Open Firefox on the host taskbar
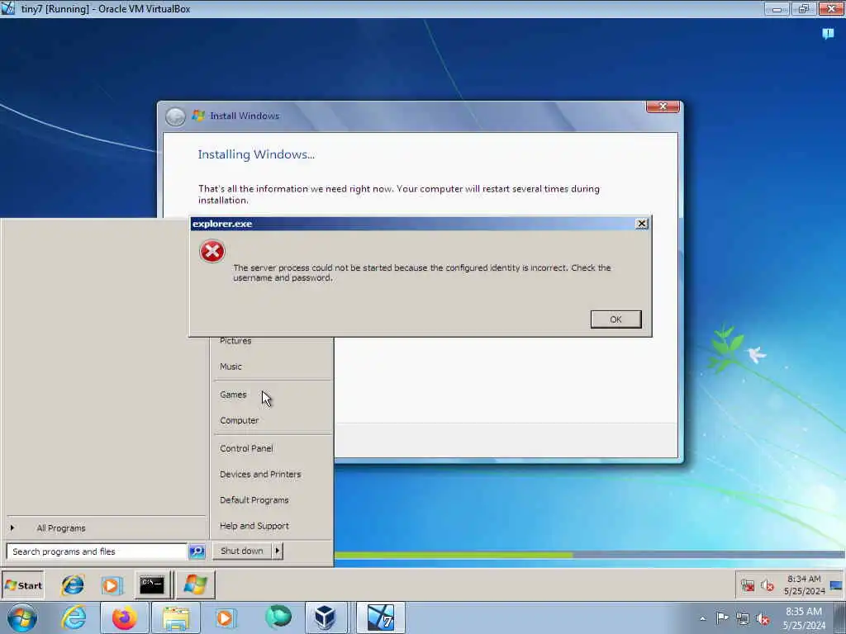 [x=125, y=617]
